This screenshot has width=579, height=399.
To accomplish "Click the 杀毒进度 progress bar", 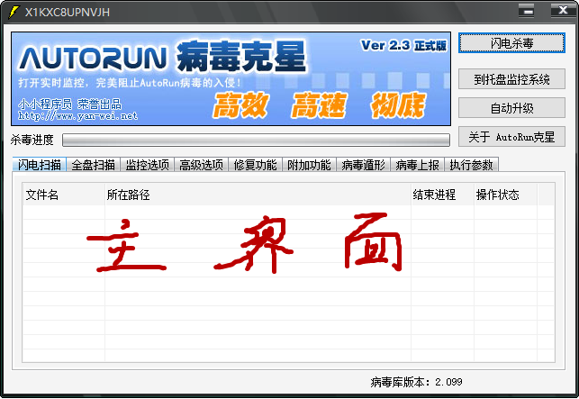I will coord(256,140).
